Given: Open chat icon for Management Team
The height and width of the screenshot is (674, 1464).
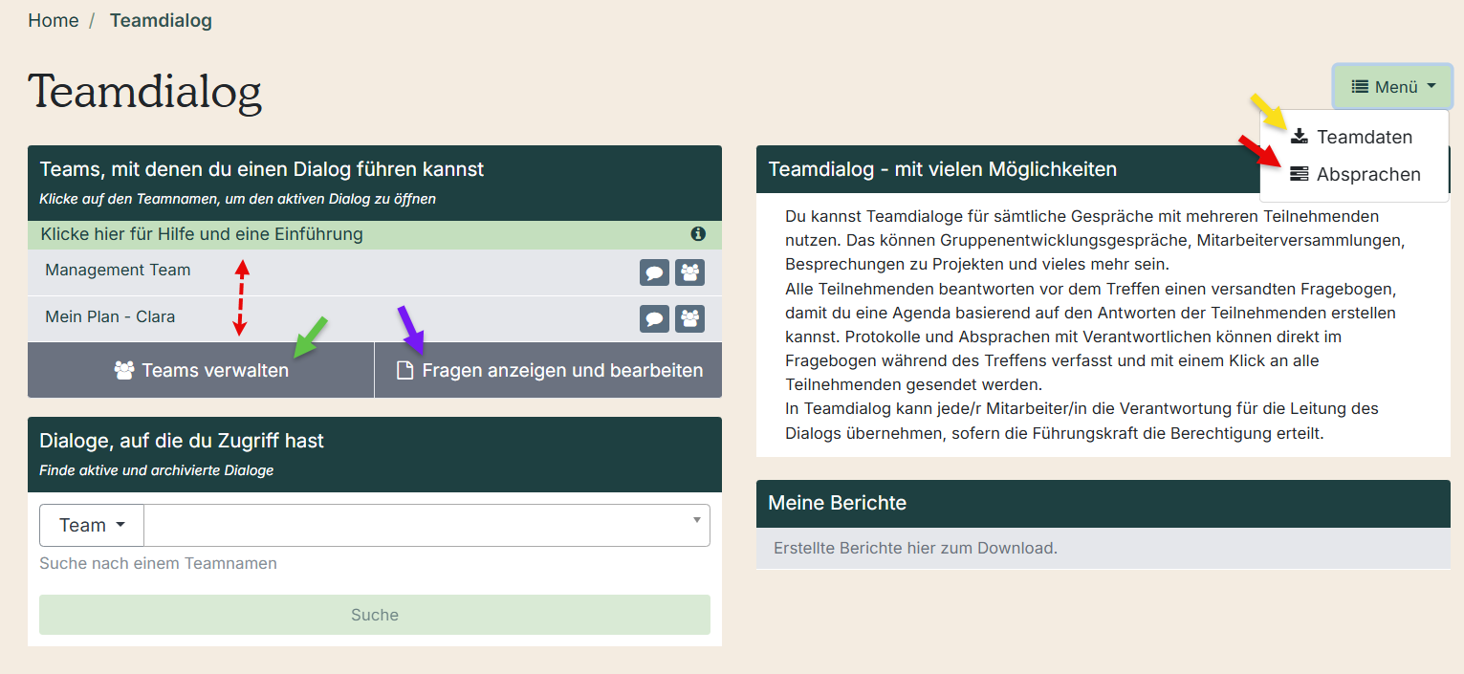Looking at the screenshot, I should [654, 272].
